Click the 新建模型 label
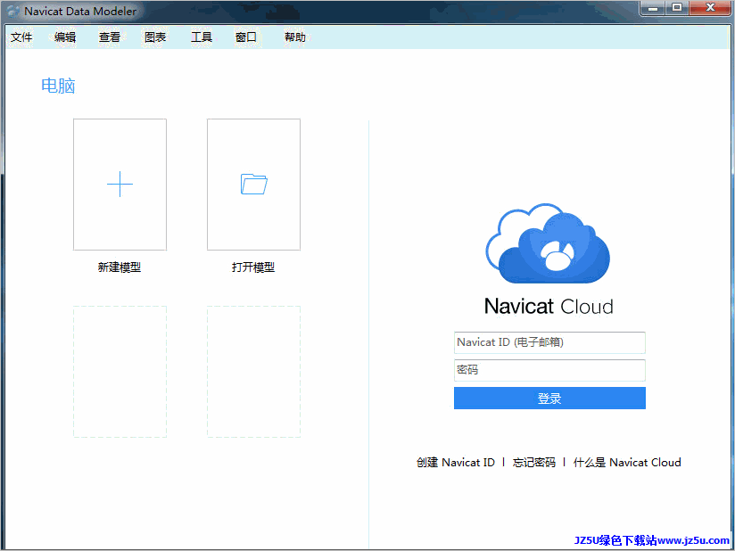 120,267
